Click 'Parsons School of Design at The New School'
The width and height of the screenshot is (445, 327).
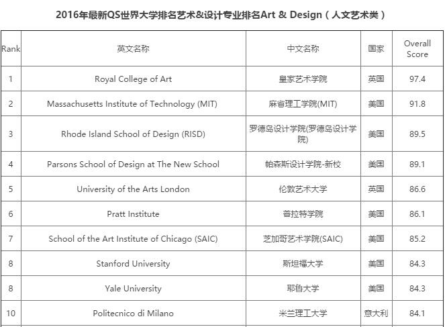click(x=133, y=165)
